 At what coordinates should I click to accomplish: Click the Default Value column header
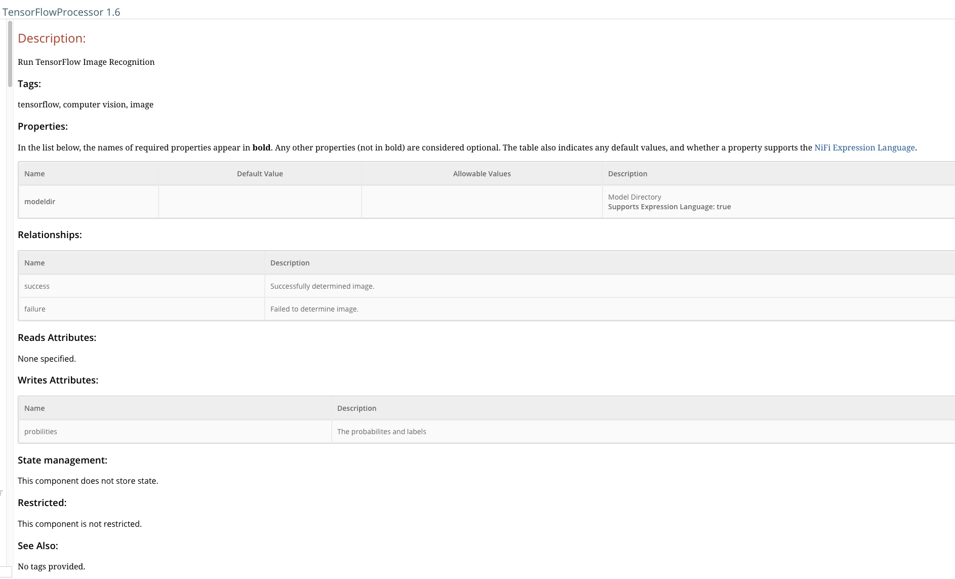[x=260, y=174]
